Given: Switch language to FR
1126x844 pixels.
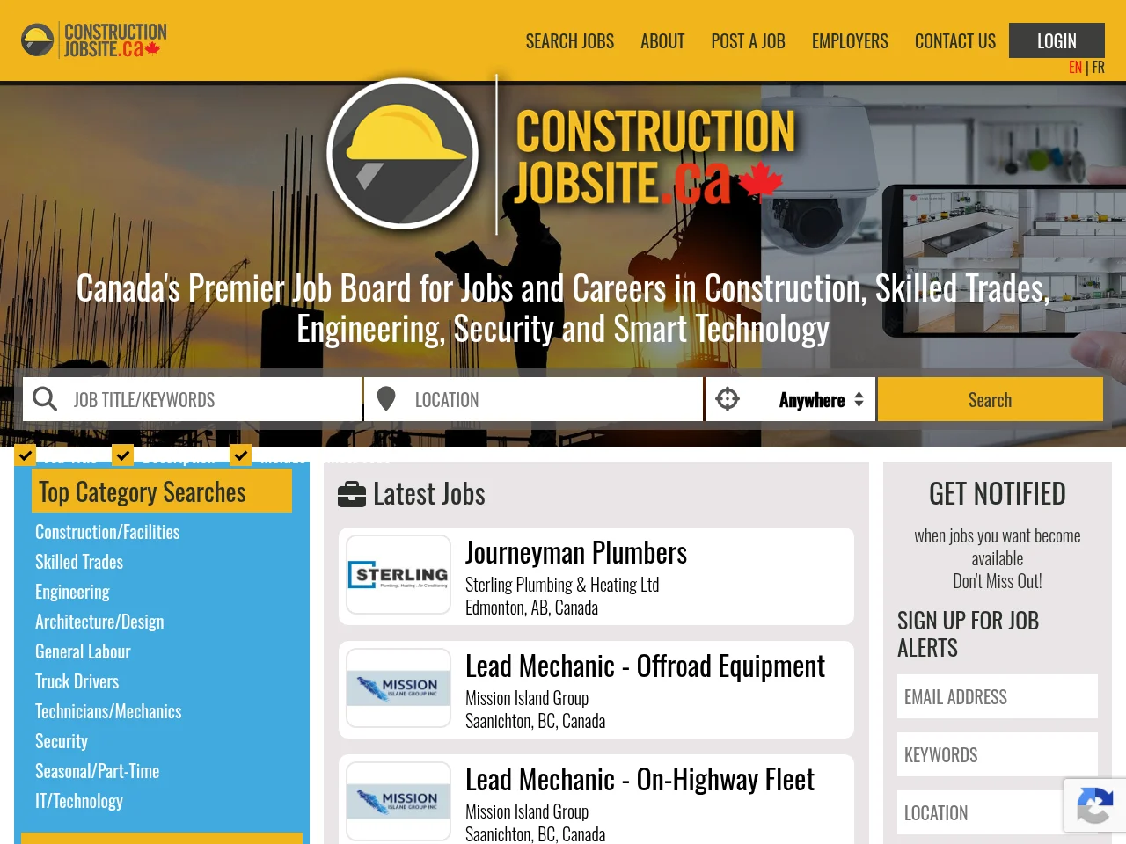Looking at the screenshot, I should click(x=1098, y=68).
